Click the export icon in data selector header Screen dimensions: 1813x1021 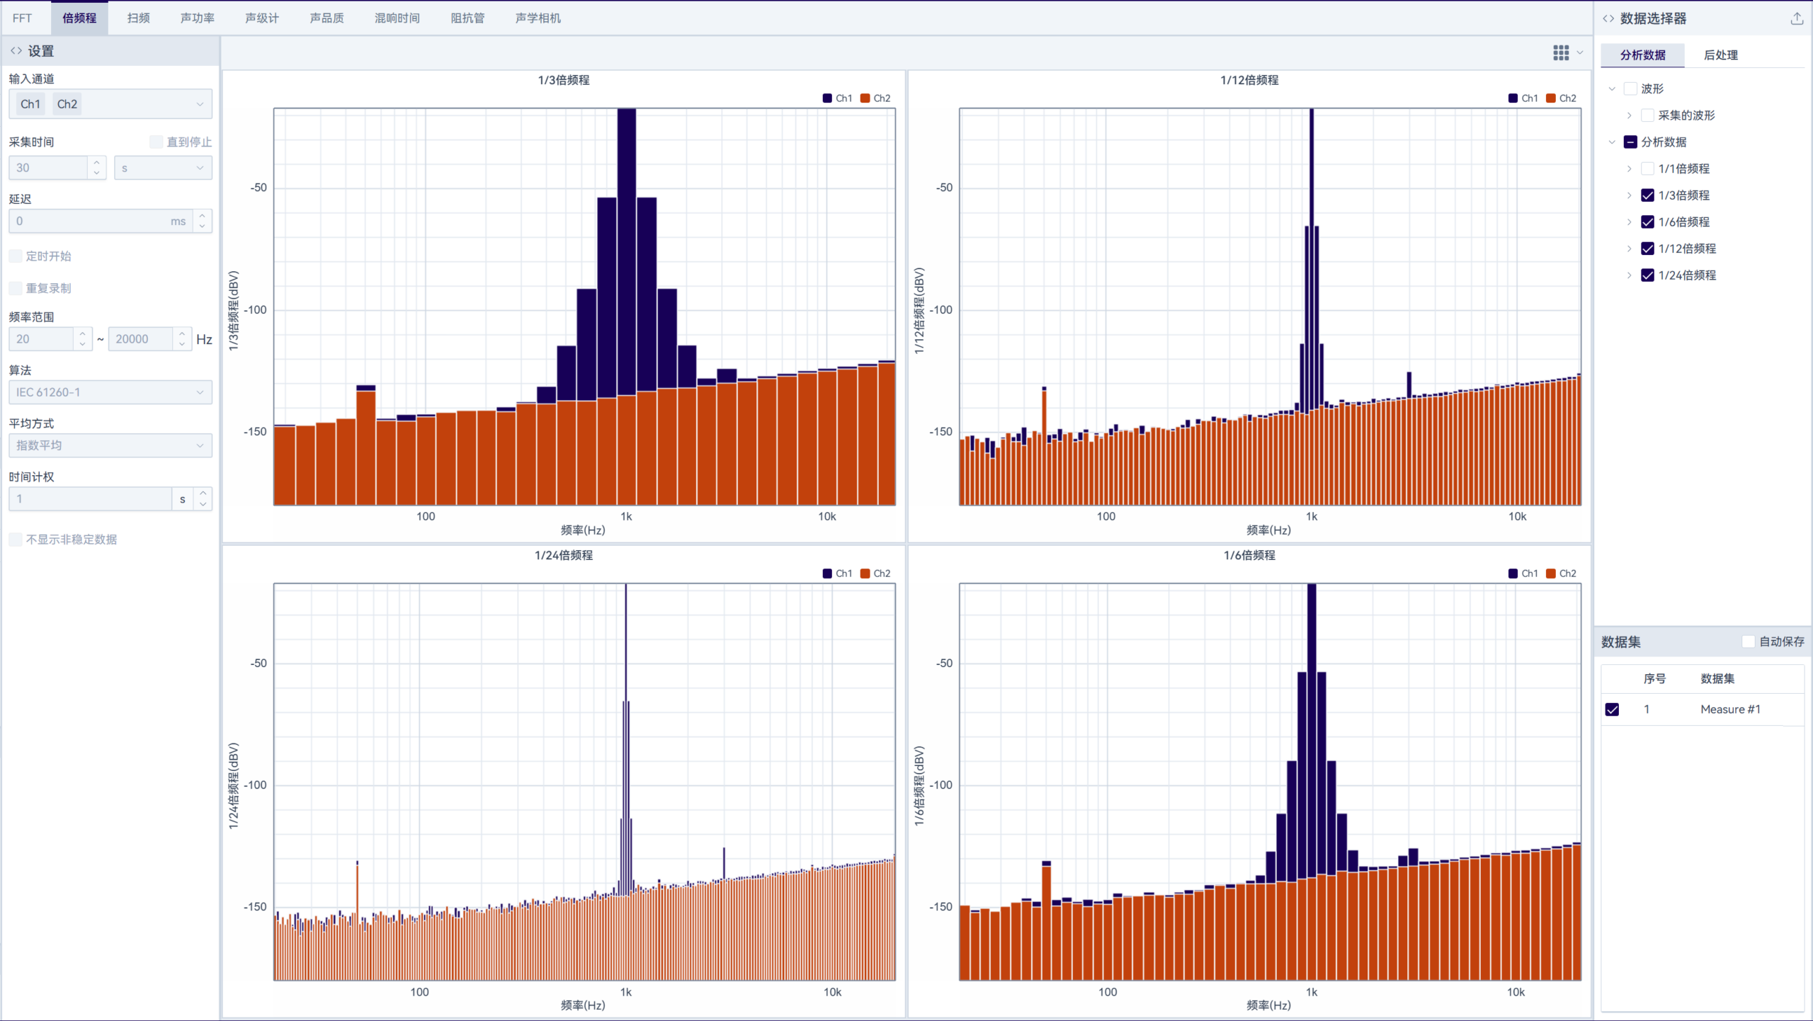pyautogui.click(x=1797, y=18)
